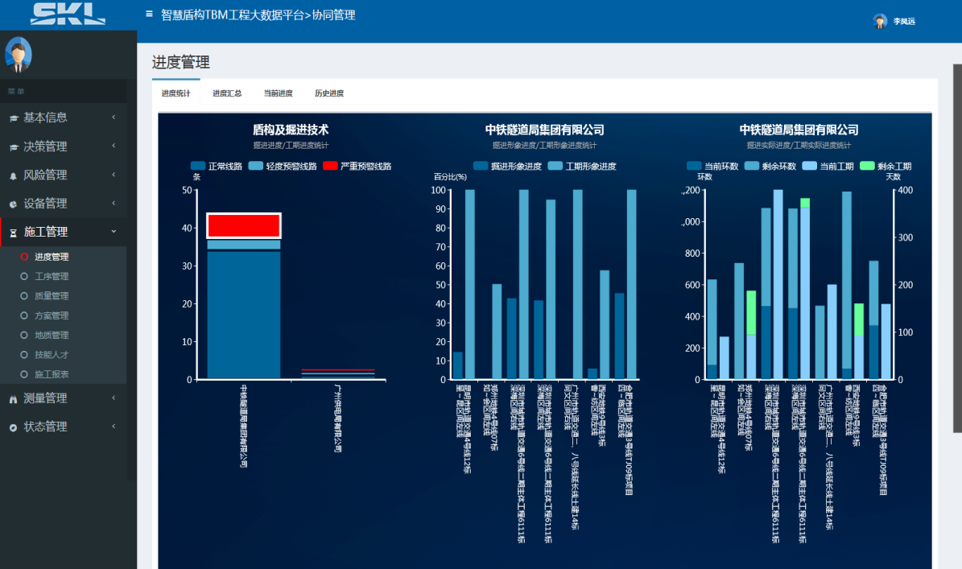Click the user name 李凤远
The height and width of the screenshot is (569, 962).
point(904,22)
